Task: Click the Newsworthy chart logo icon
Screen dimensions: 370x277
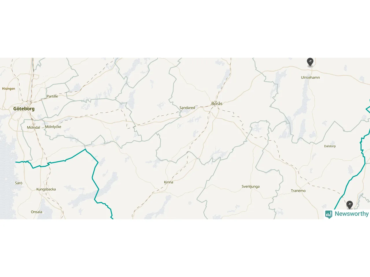Action: coord(329,214)
